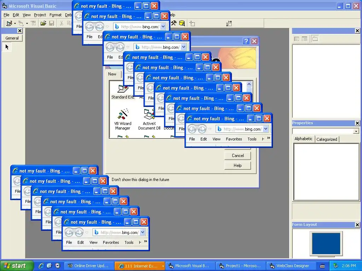
Task: Open the Project menu in Visual Basic
Action: click(x=40, y=15)
